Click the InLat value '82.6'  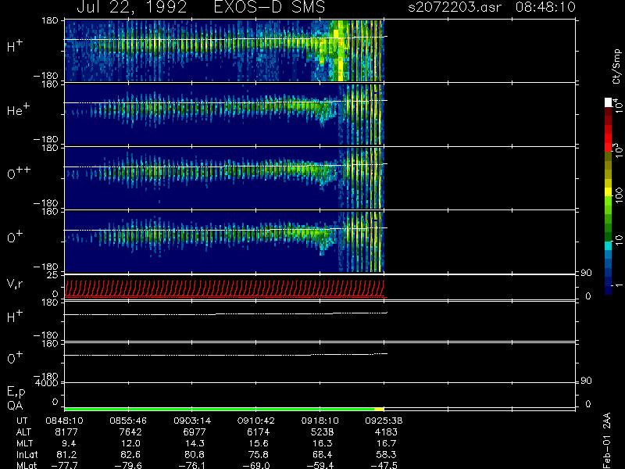130,454
